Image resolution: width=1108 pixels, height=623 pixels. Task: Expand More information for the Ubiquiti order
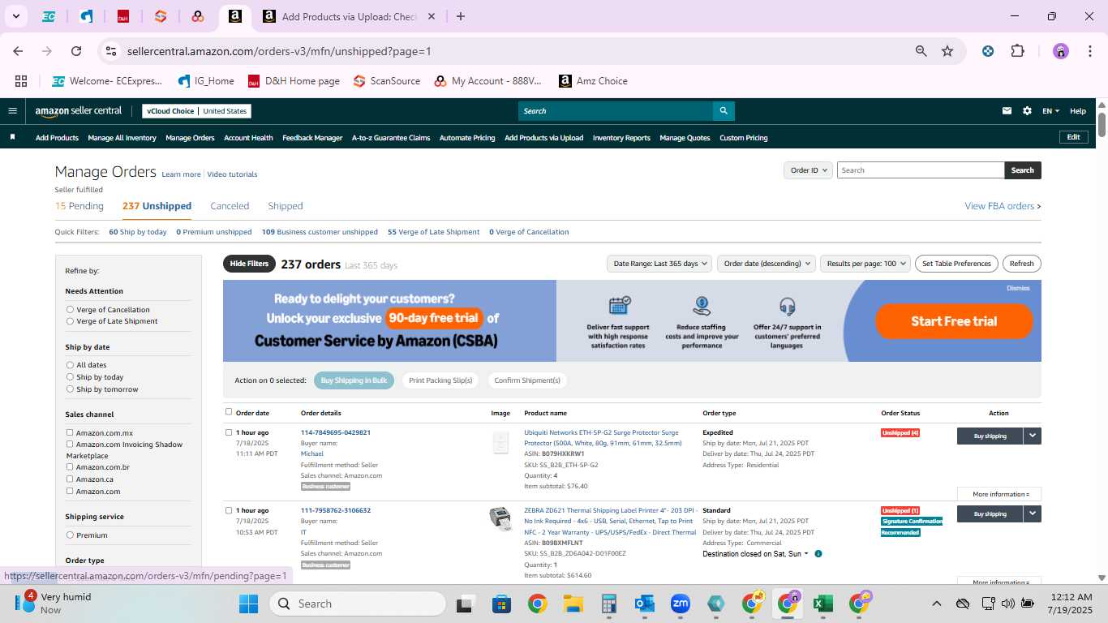tap(1000, 494)
